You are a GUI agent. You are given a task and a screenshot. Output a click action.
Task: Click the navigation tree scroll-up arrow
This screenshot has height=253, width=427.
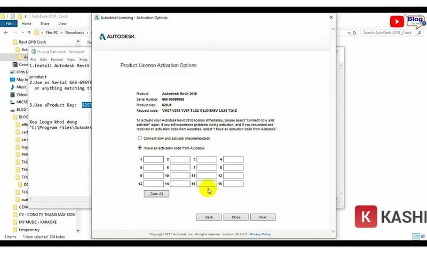point(78,42)
